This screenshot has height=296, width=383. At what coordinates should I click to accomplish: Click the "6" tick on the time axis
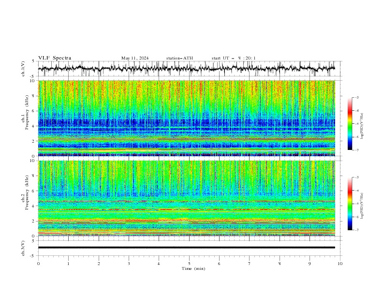(x=219, y=264)
